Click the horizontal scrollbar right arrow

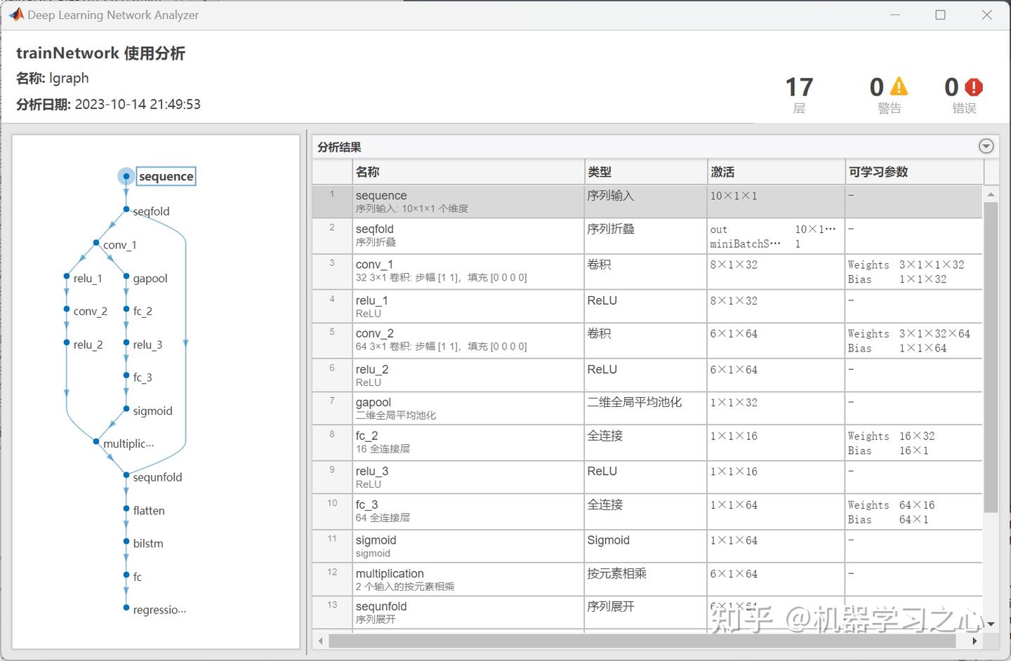tap(974, 641)
